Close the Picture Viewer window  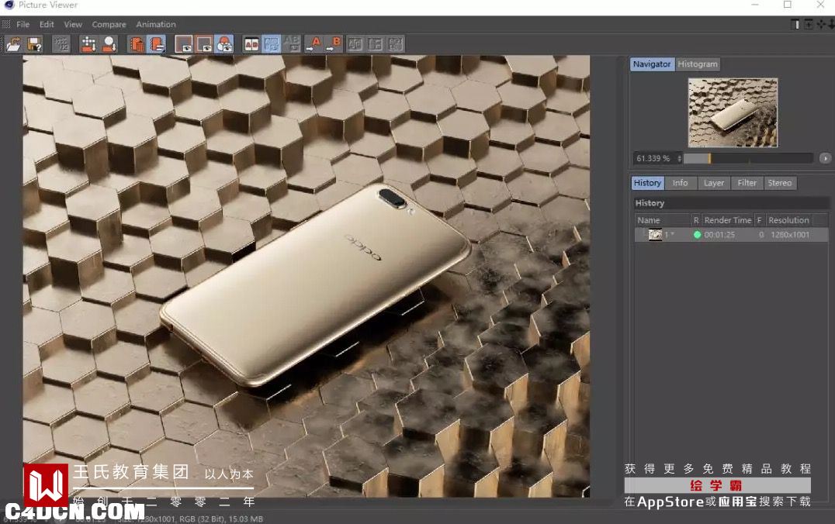coord(820,5)
